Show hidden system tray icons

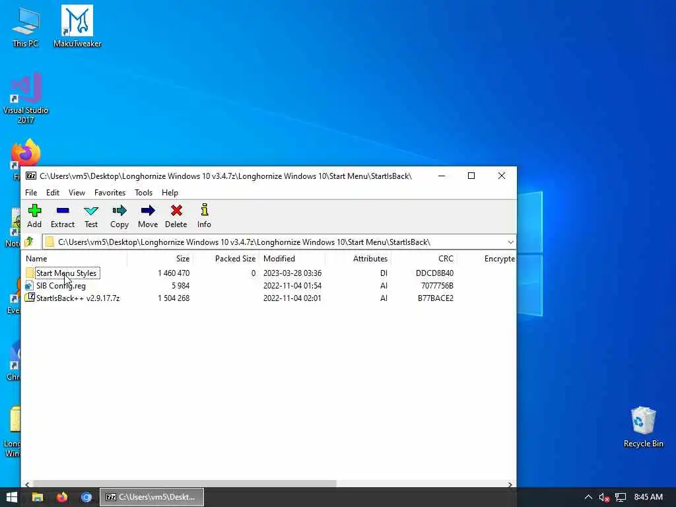pyautogui.click(x=588, y=498)
